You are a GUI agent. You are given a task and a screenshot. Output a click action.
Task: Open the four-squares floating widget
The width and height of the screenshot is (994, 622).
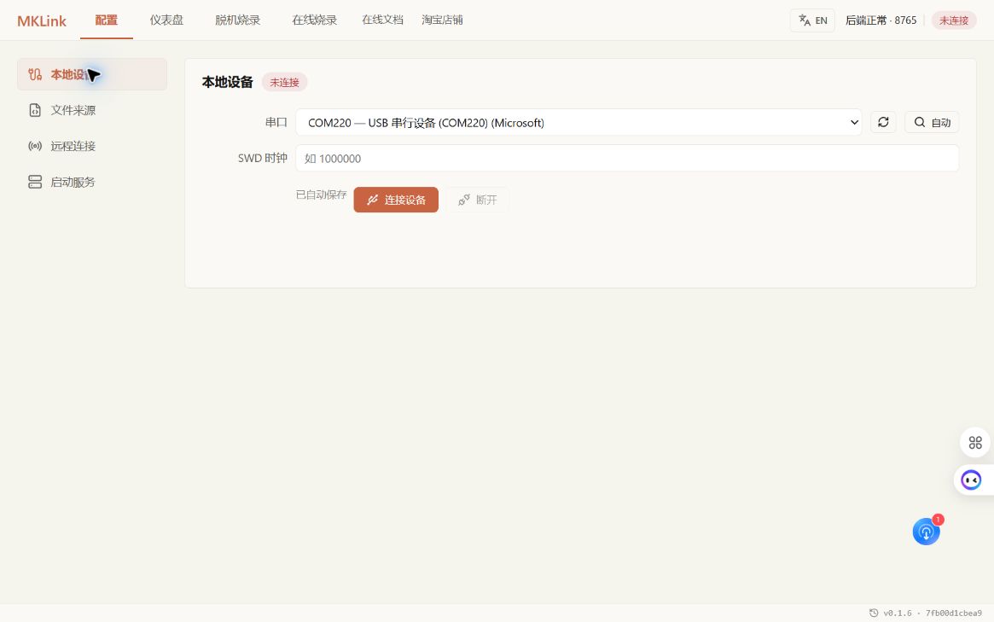click(975, 442)
